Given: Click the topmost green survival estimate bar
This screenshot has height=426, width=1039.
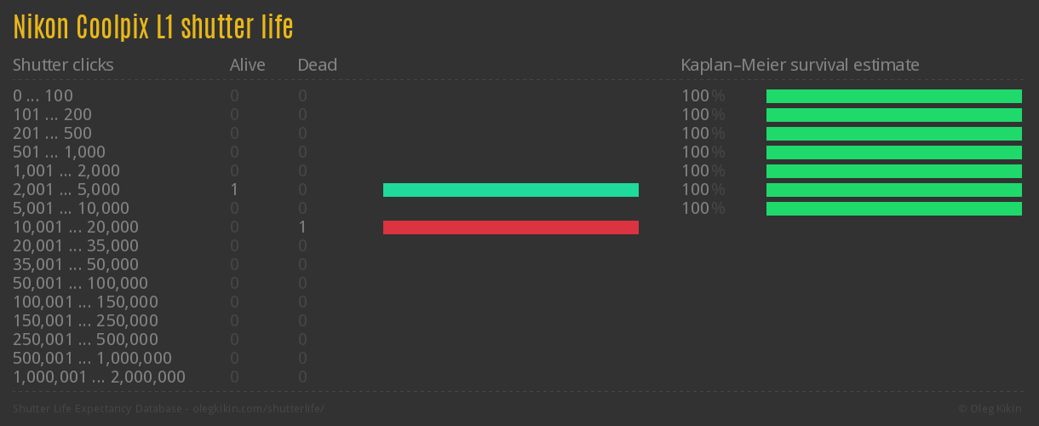Looking at the screenshot, I should (x=893, y=96).
